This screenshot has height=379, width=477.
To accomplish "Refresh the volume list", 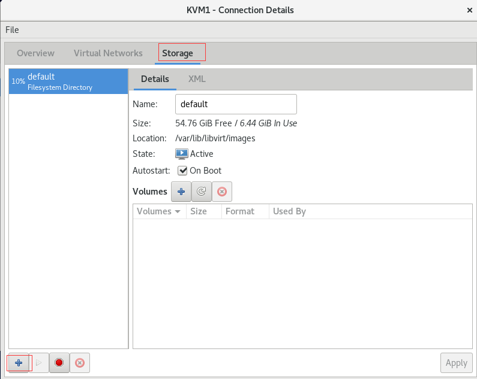I will [x=202, y=192].
